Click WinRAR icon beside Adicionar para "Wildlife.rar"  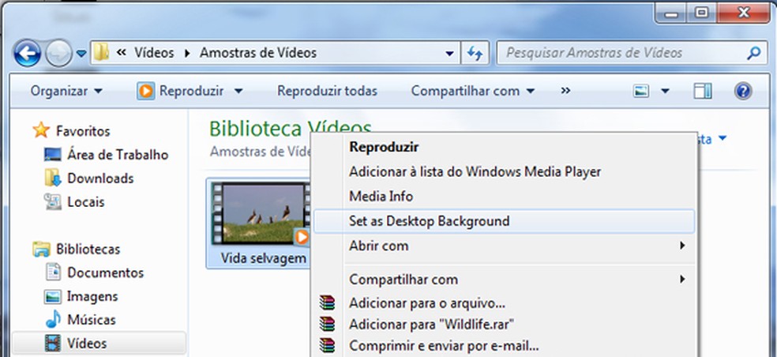(327, 325)
